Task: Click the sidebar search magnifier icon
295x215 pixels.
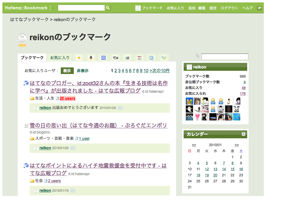Action: tap(197, 56)
